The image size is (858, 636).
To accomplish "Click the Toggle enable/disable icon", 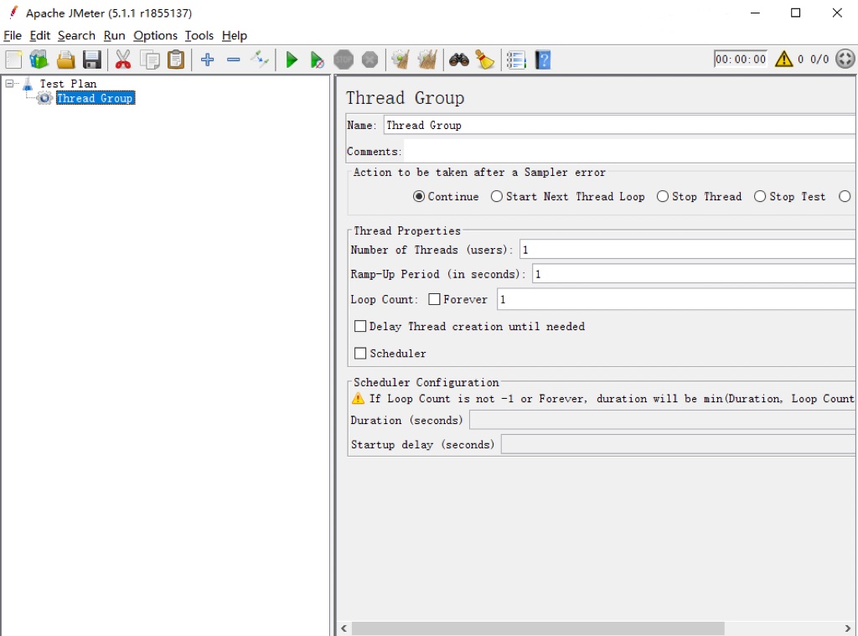I will 260,59.
